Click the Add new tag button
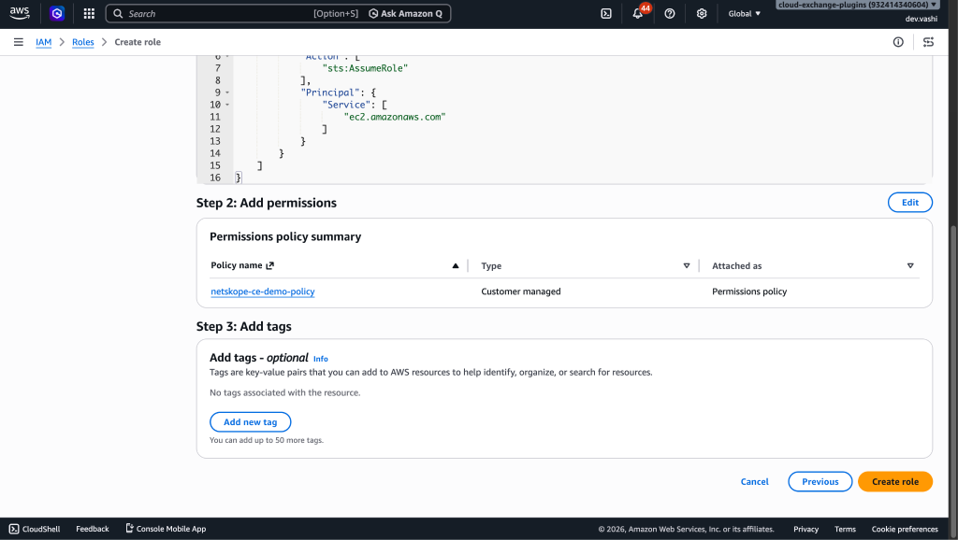 251,422
